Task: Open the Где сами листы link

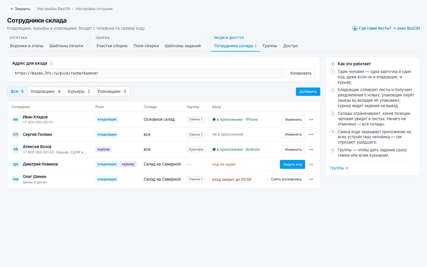Action: 386,28
